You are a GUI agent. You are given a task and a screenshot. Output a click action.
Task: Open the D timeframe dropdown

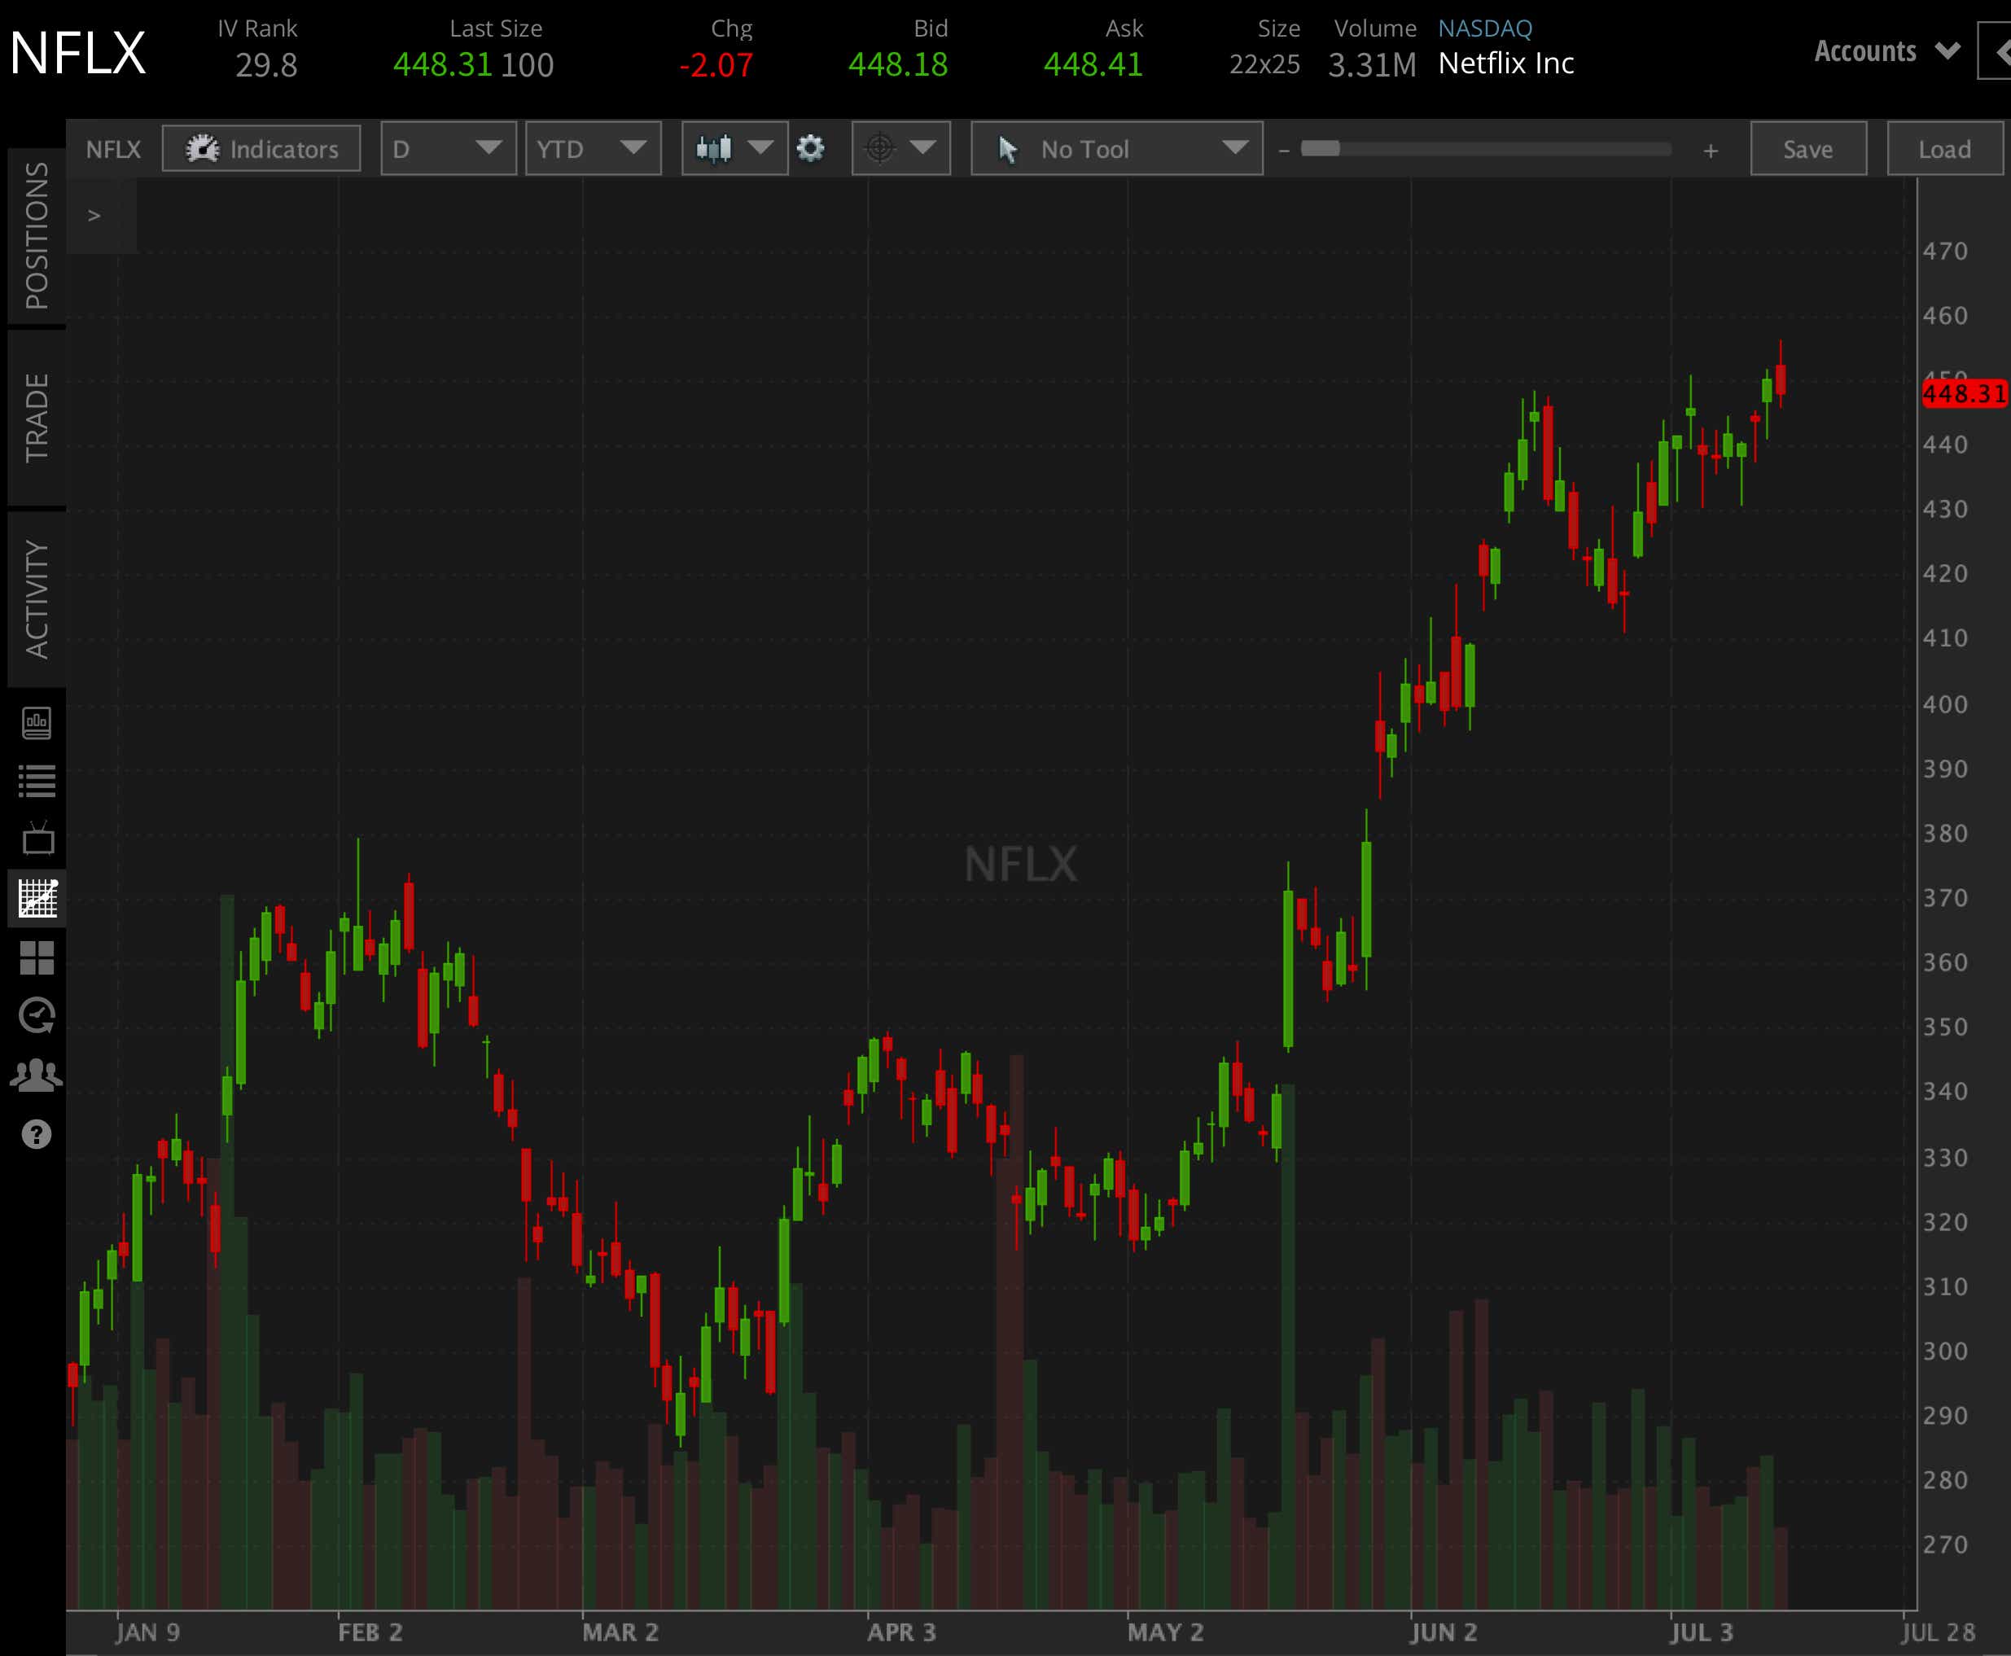(449, 148)
